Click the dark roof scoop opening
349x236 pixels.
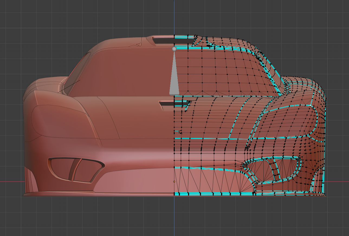(163, 41)
